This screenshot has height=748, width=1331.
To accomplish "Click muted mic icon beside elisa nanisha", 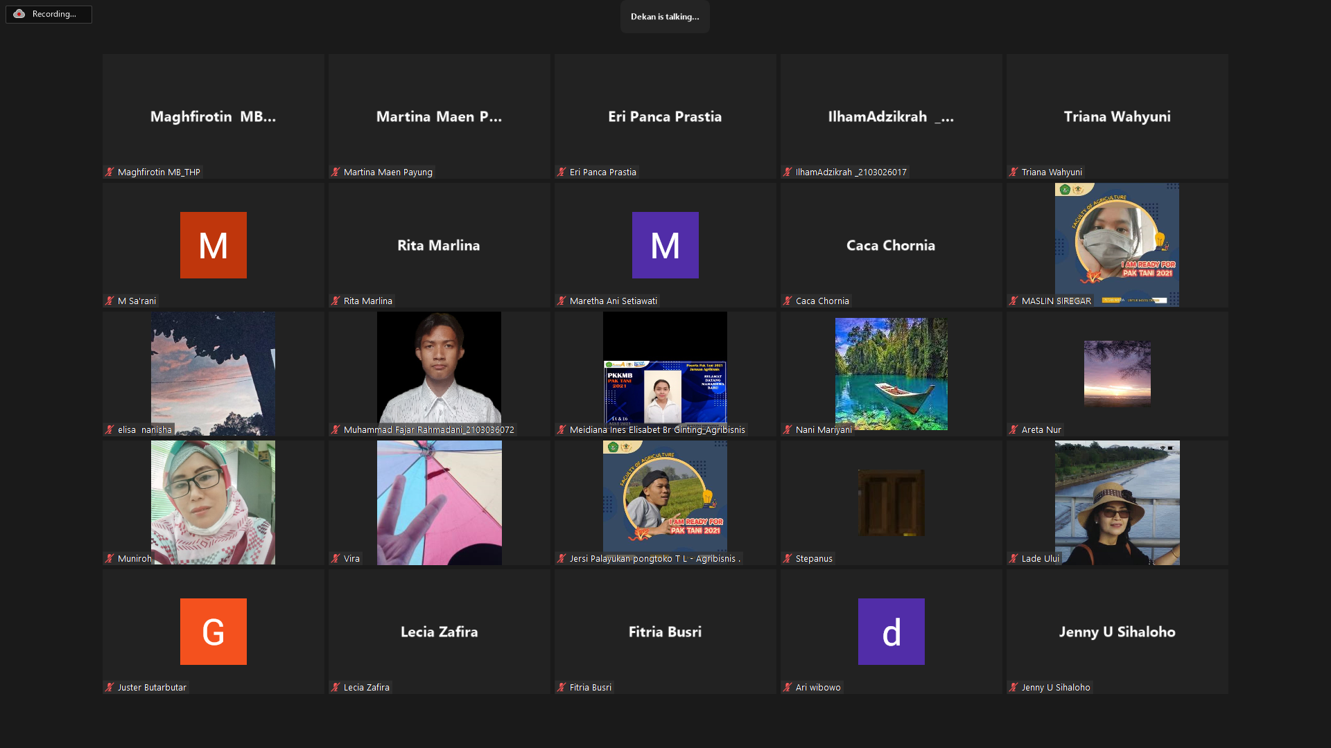I will [110, 429].
